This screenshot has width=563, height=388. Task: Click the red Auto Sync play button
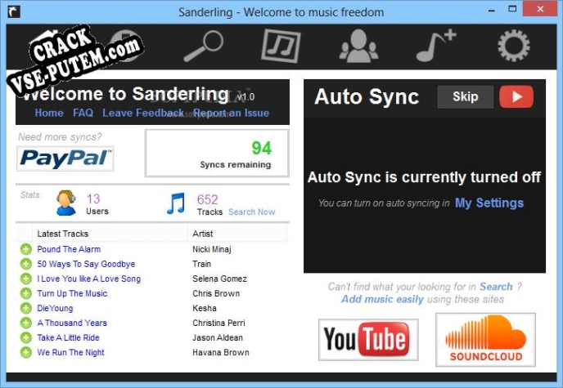[516, 96]
